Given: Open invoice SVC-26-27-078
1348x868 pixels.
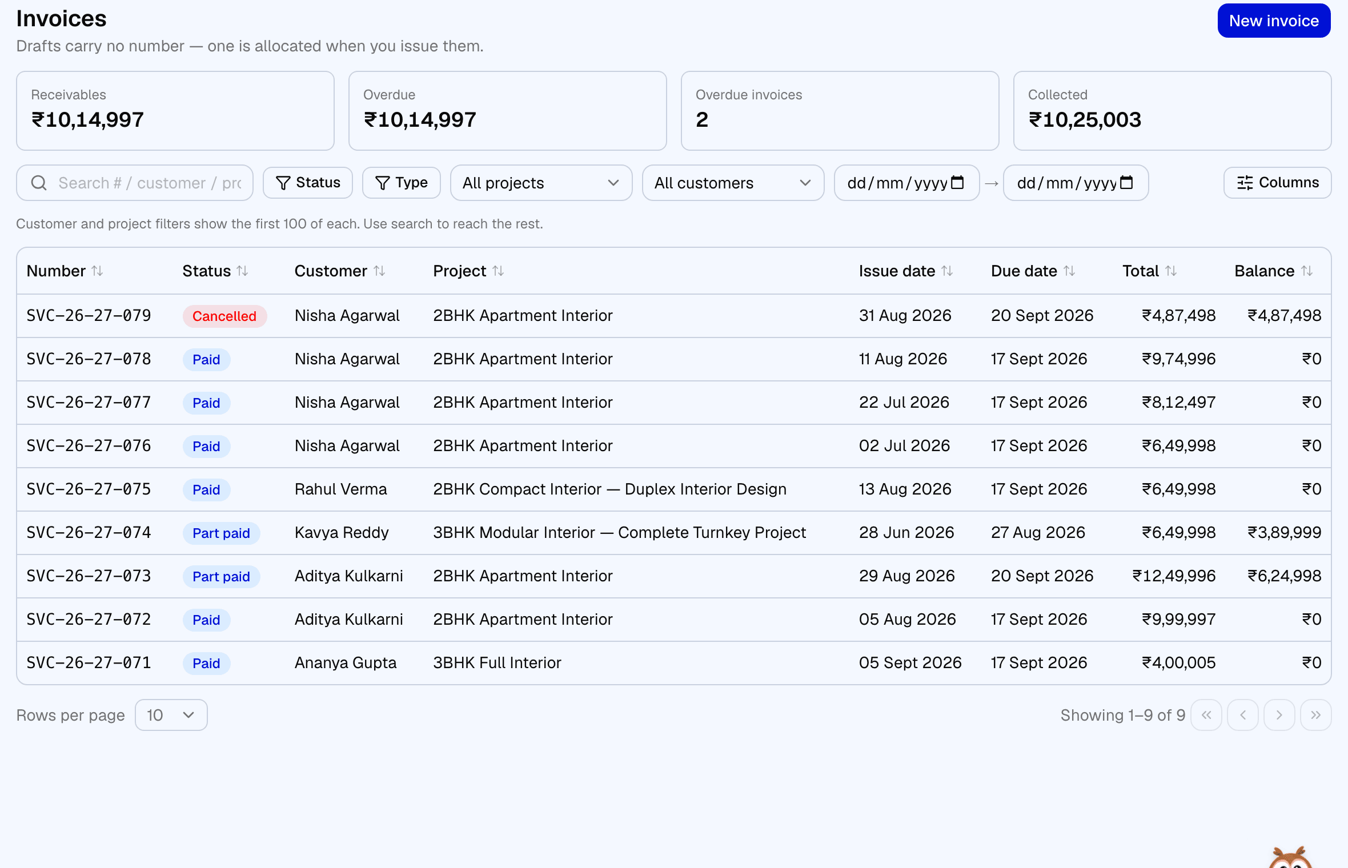Looking at the screenshot, I should (x=89, y=359).
